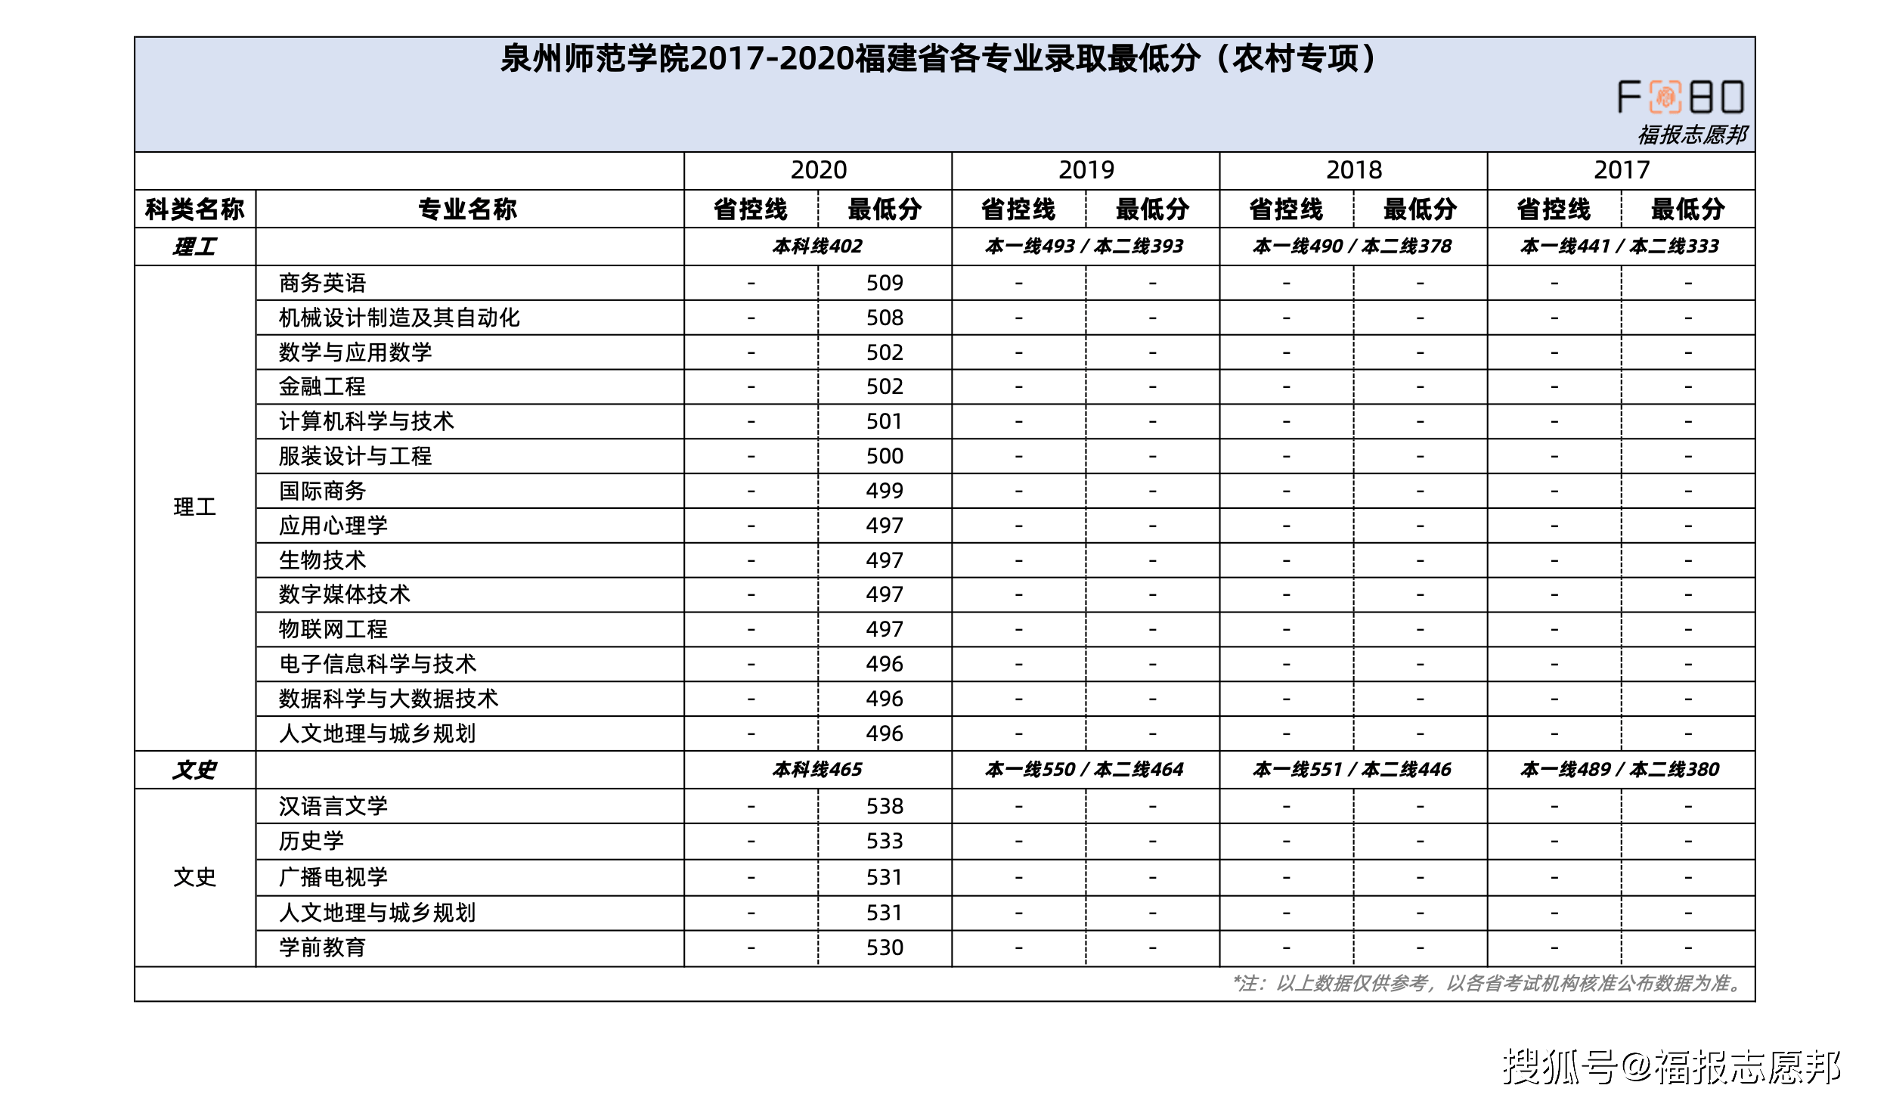Click 省控线 header under 2019
The image size is (1890, 1107).
click(x=1018, y=209)
